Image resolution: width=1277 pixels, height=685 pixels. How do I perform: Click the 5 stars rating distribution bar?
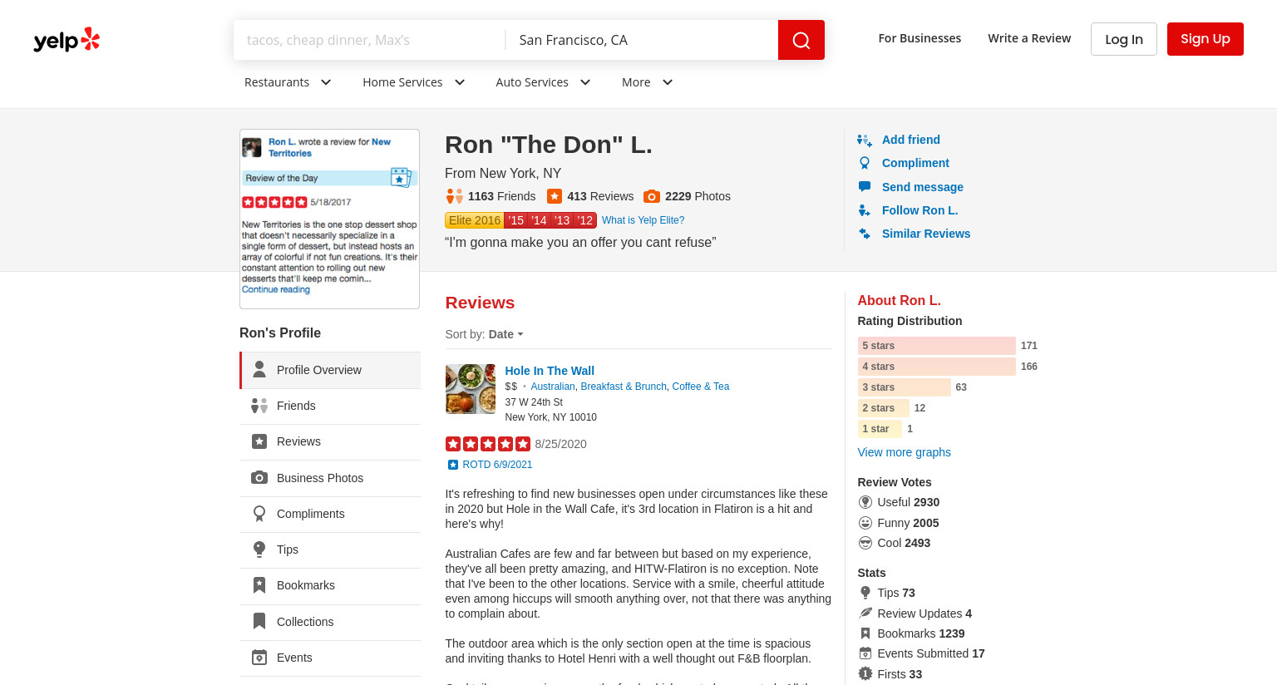(x=937, y=346)
